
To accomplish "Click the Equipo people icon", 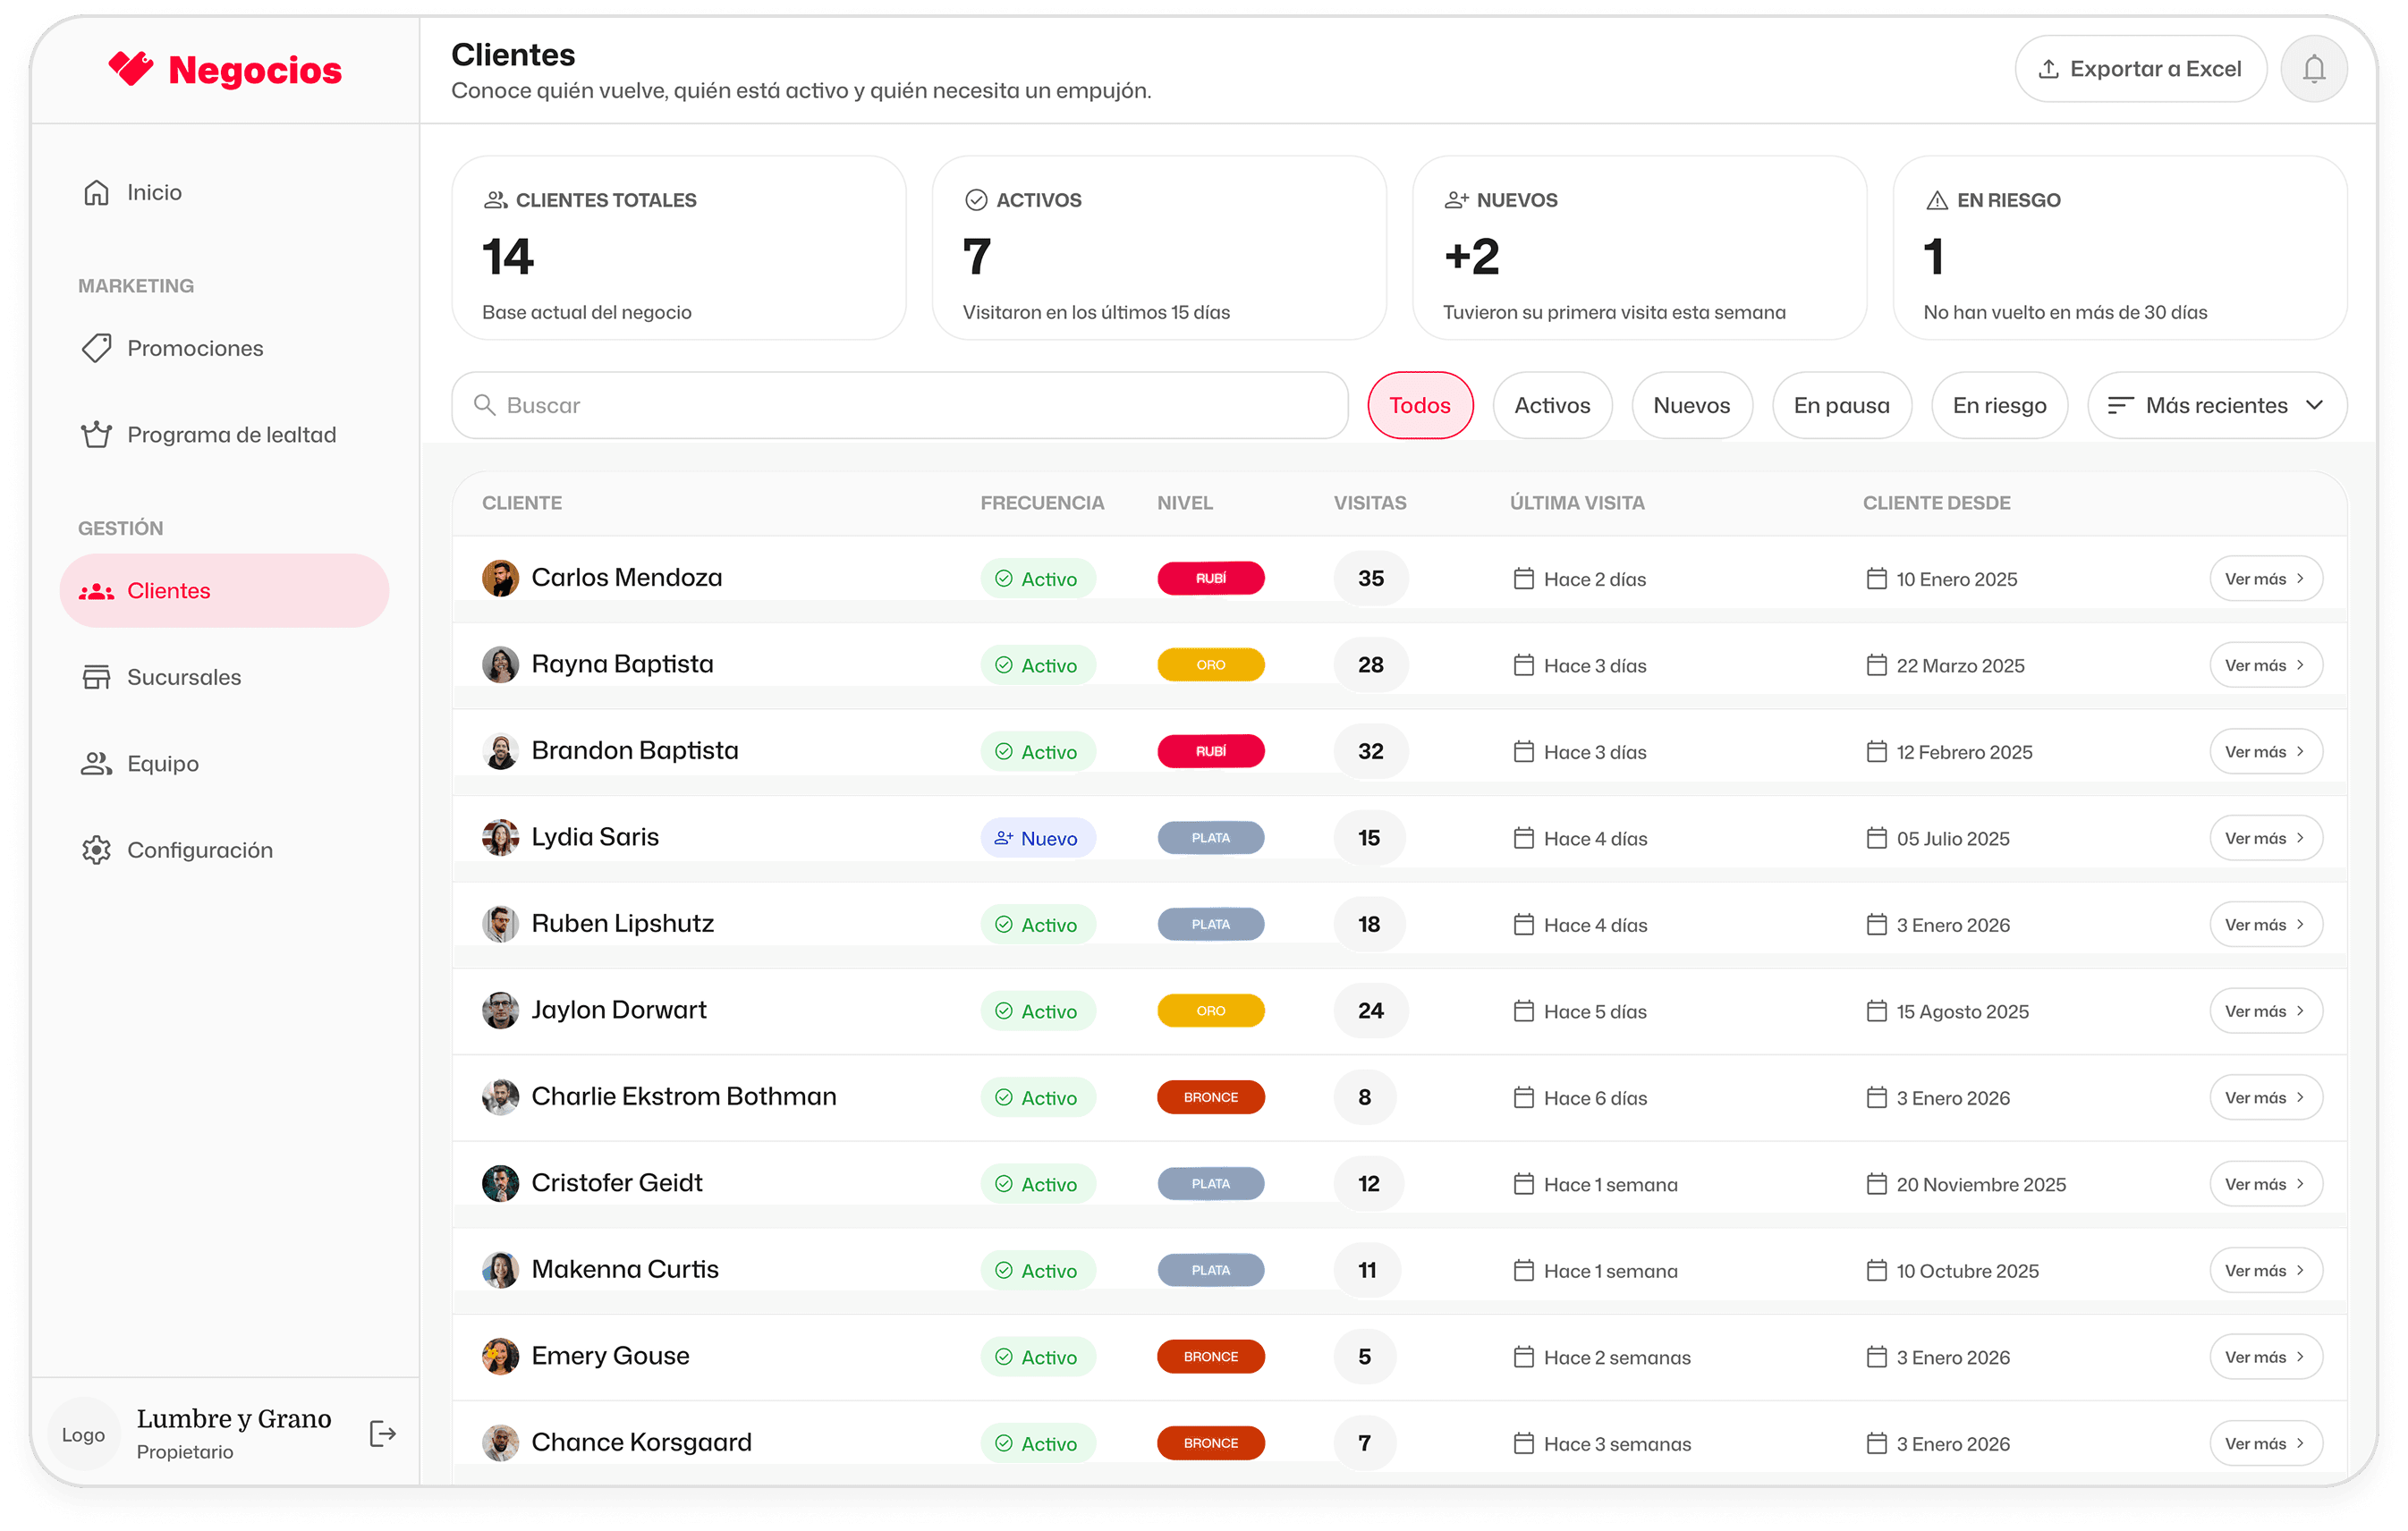I will 96,764.
